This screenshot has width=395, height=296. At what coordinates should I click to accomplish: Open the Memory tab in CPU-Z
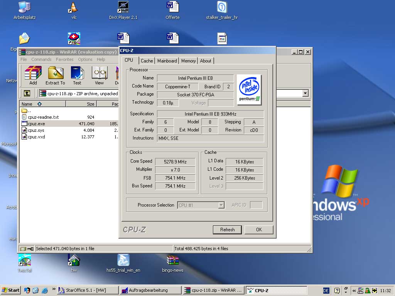click(188, 61)
